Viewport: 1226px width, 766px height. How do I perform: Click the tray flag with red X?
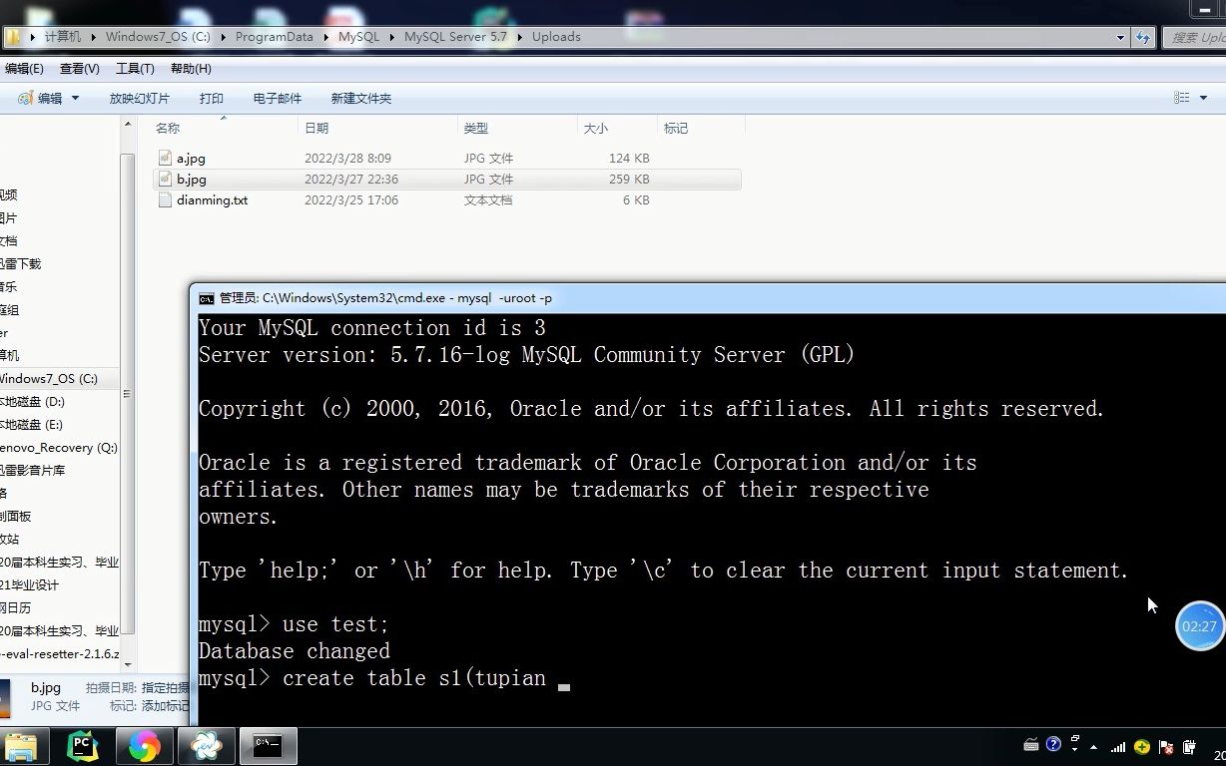pos(1164,746)
